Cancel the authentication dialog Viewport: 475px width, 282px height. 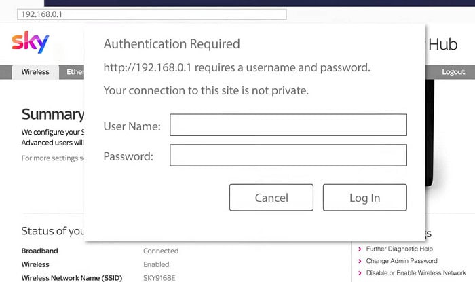[x=271, y=197]
